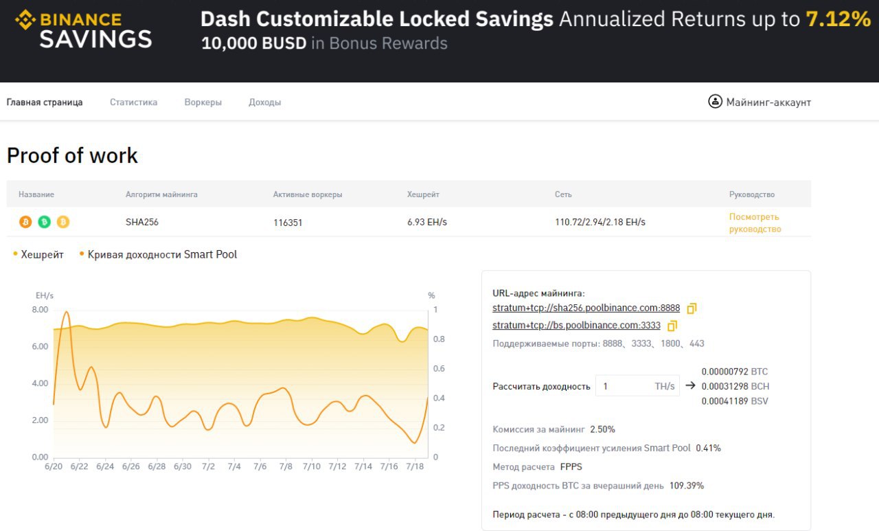Click the Активные воркеры column header
This screenshot has height=531, width=879.
(x=308, y=194)
